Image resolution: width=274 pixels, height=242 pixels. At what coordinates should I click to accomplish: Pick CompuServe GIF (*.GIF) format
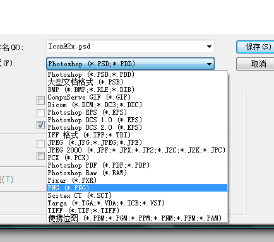[x=137, y=97]
